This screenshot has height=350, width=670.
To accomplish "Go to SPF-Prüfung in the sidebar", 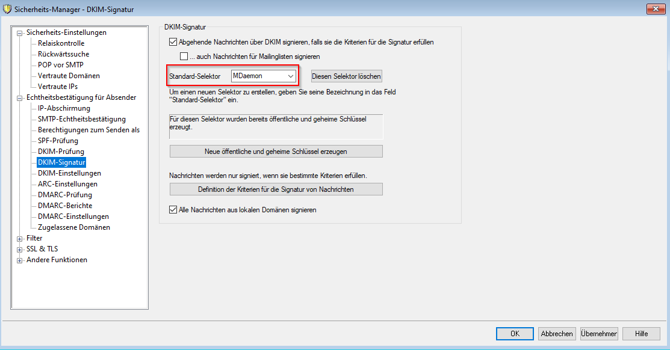I will tap(58, 141).
